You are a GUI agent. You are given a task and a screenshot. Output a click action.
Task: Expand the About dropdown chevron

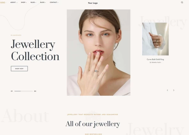pos(17,3)
